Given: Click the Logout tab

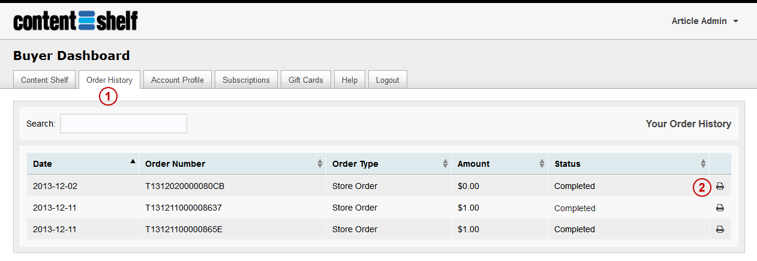Looking at the screenshot, I should (387, 80).
